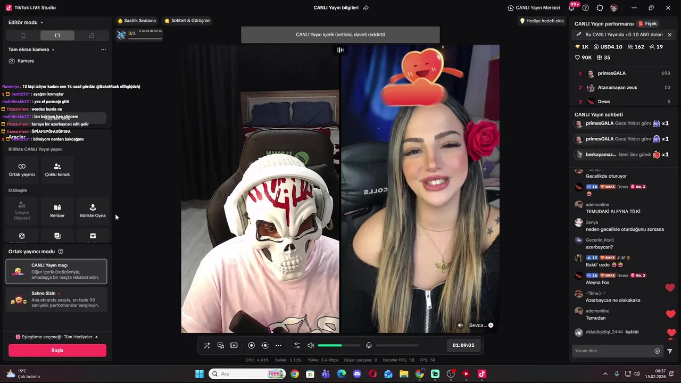The image size is (681, 383).
Task: Click the record button in bottom toolbar
Action: (252, 345)
